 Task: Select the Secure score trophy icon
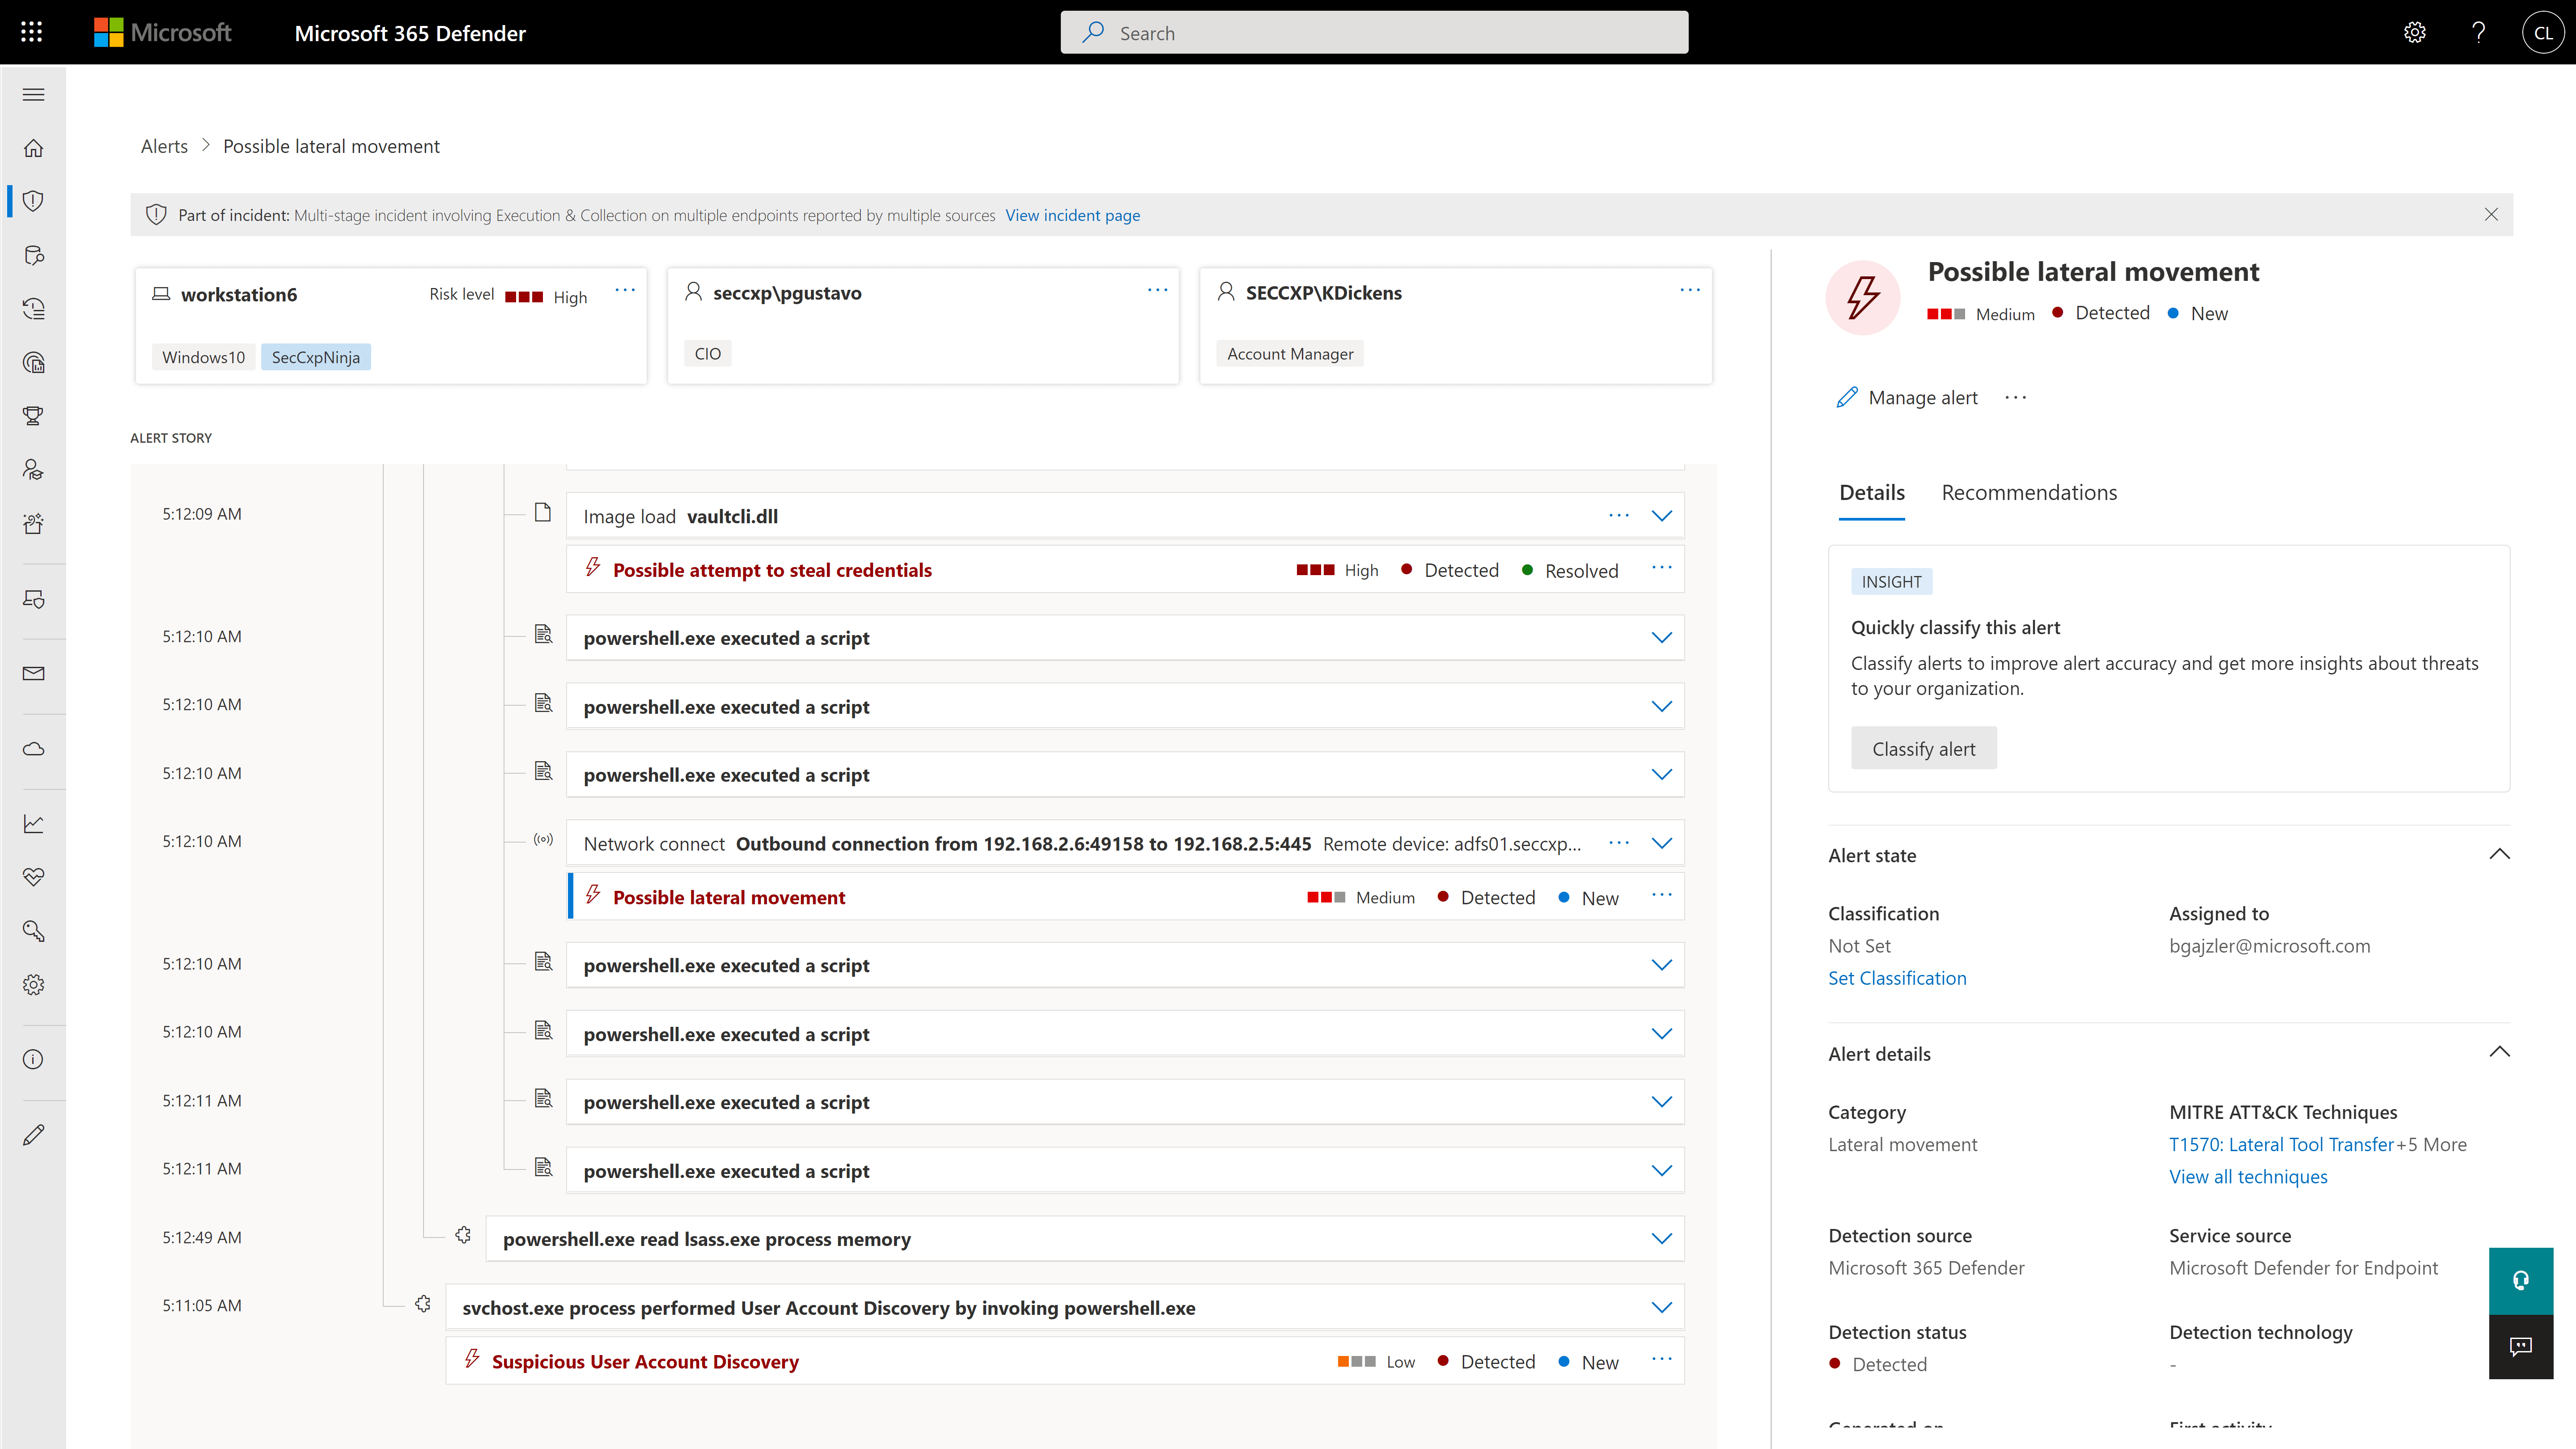point(33,416)
